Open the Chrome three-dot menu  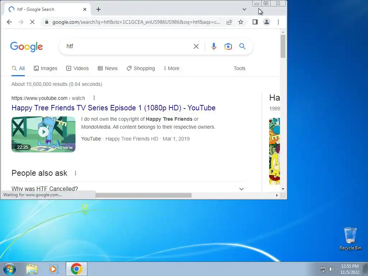279,22
